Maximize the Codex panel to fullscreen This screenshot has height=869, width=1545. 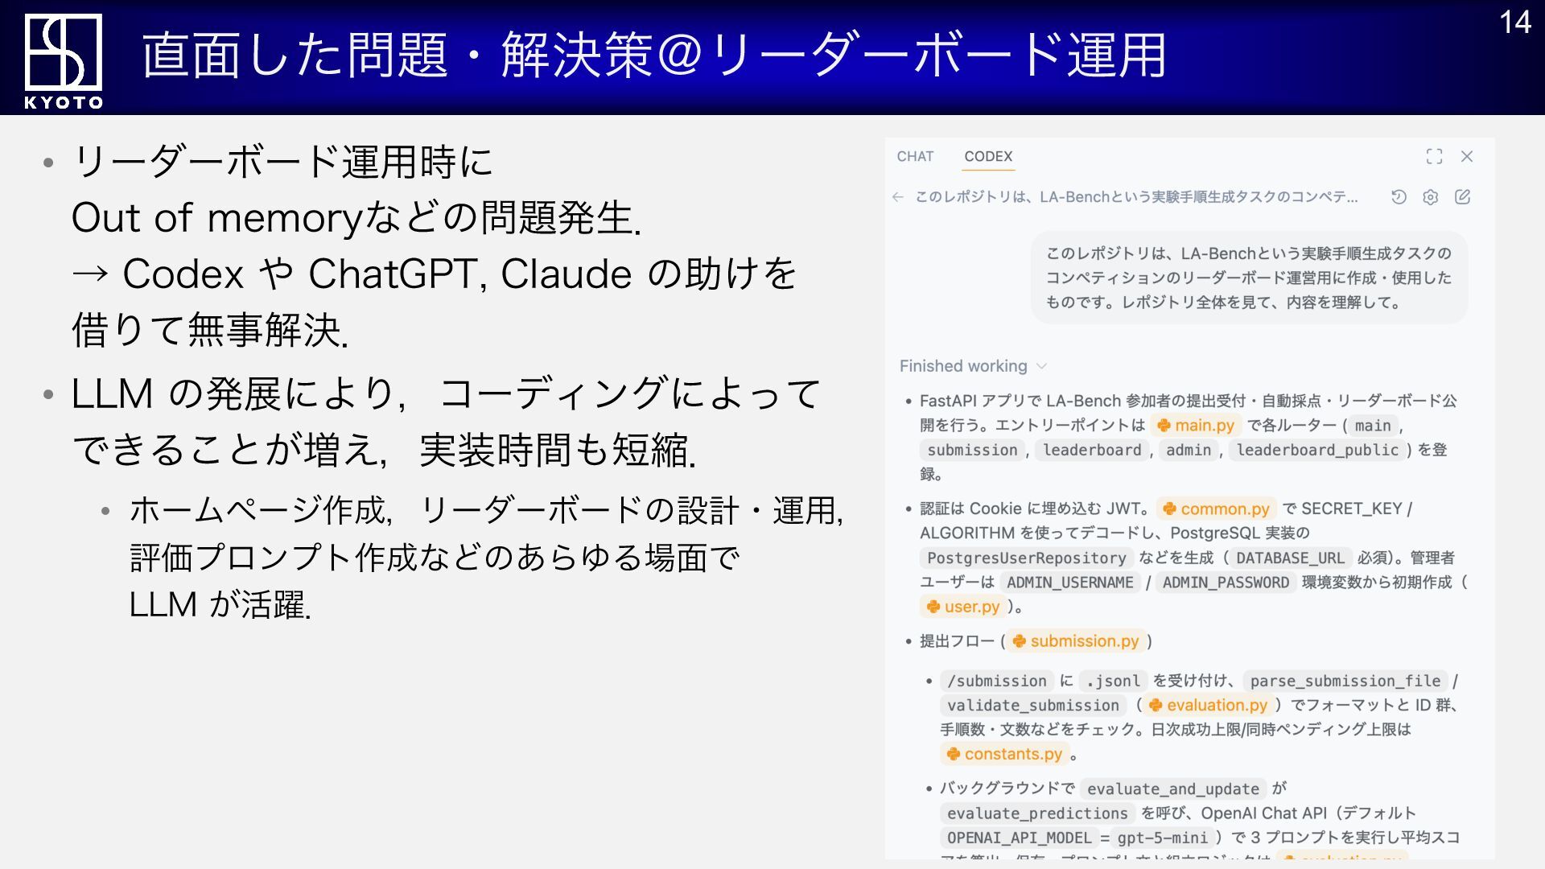(x=1434, y=156)
